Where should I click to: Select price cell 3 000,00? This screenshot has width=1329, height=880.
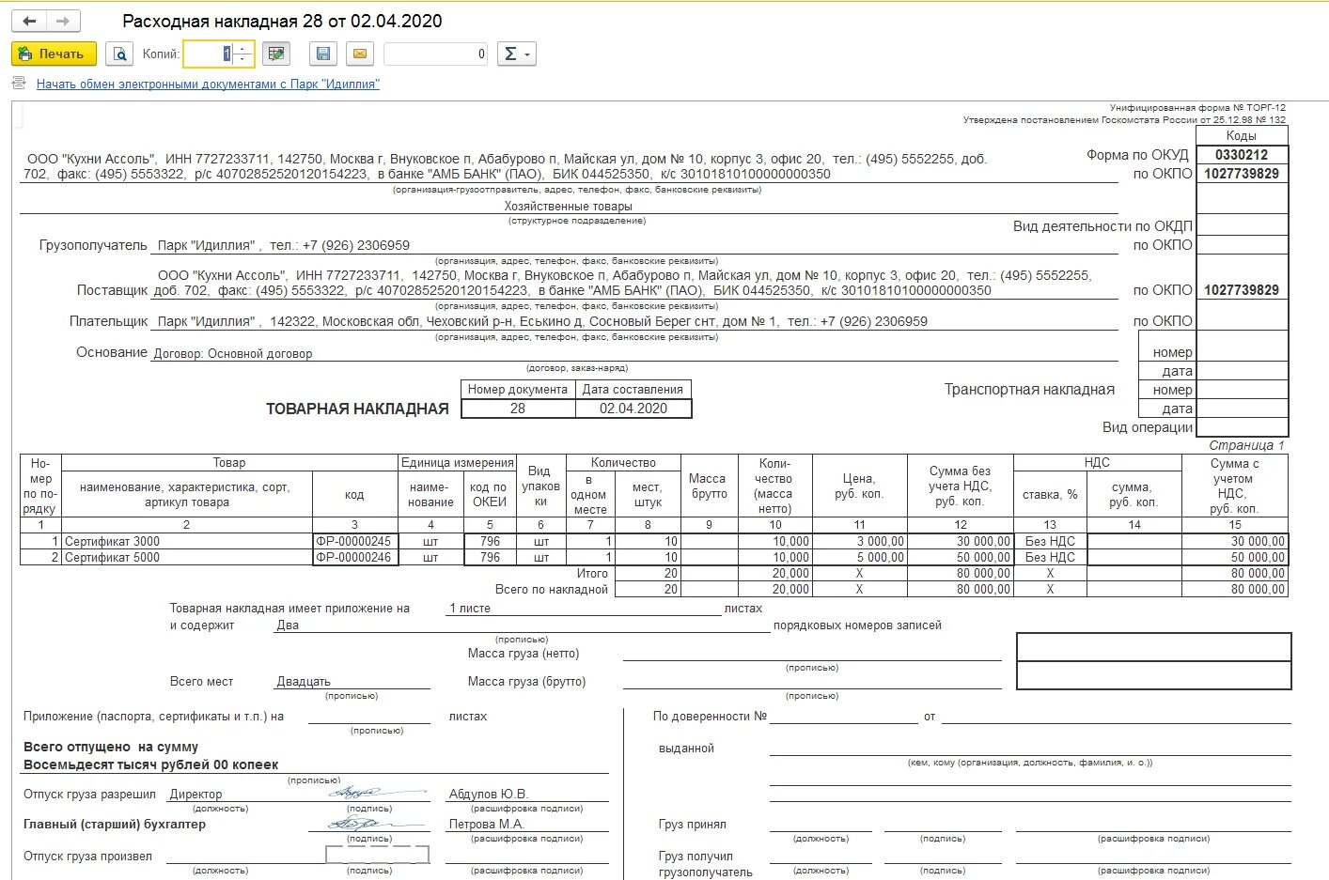click(x=860, y=541)
